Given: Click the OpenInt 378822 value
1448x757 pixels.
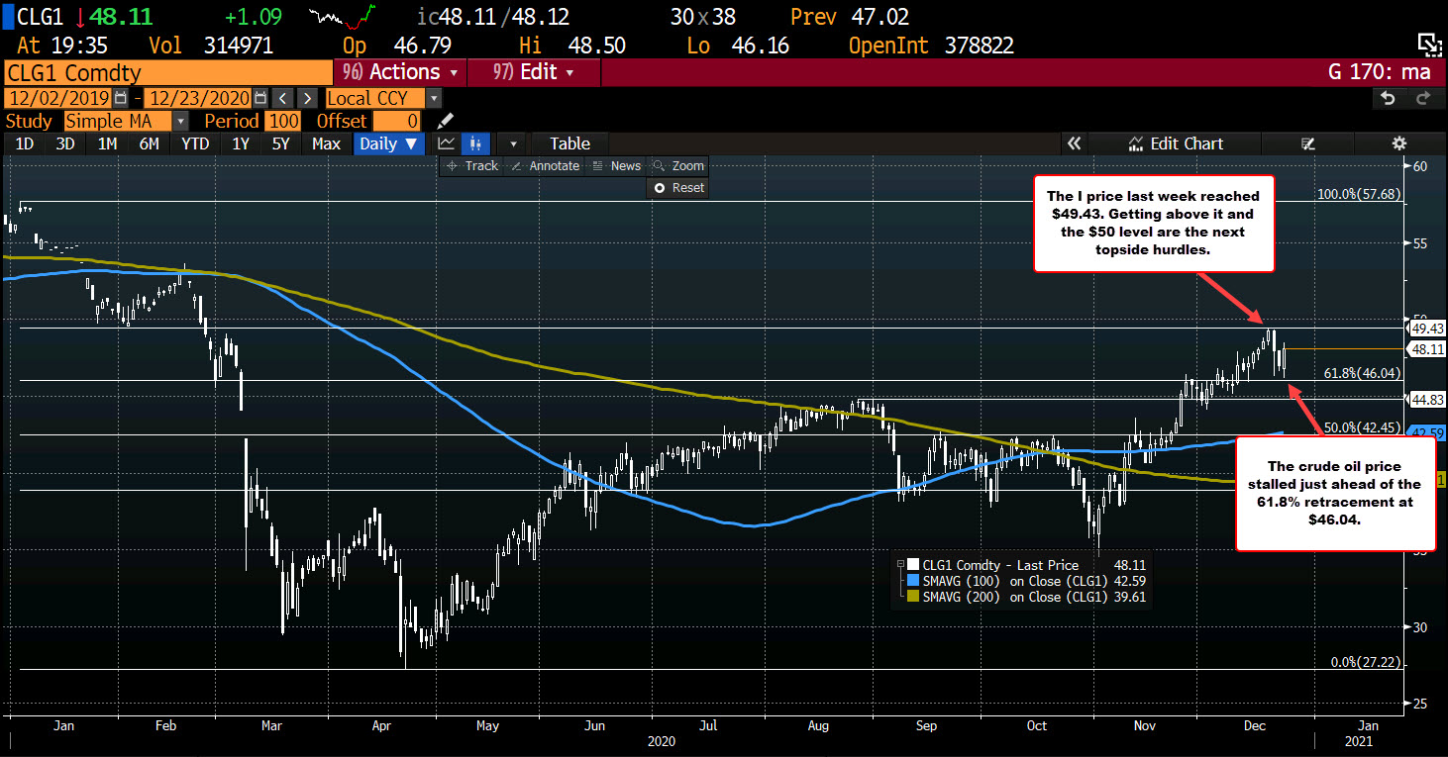Looking at the screenshot, I should (x=979, y=46).
